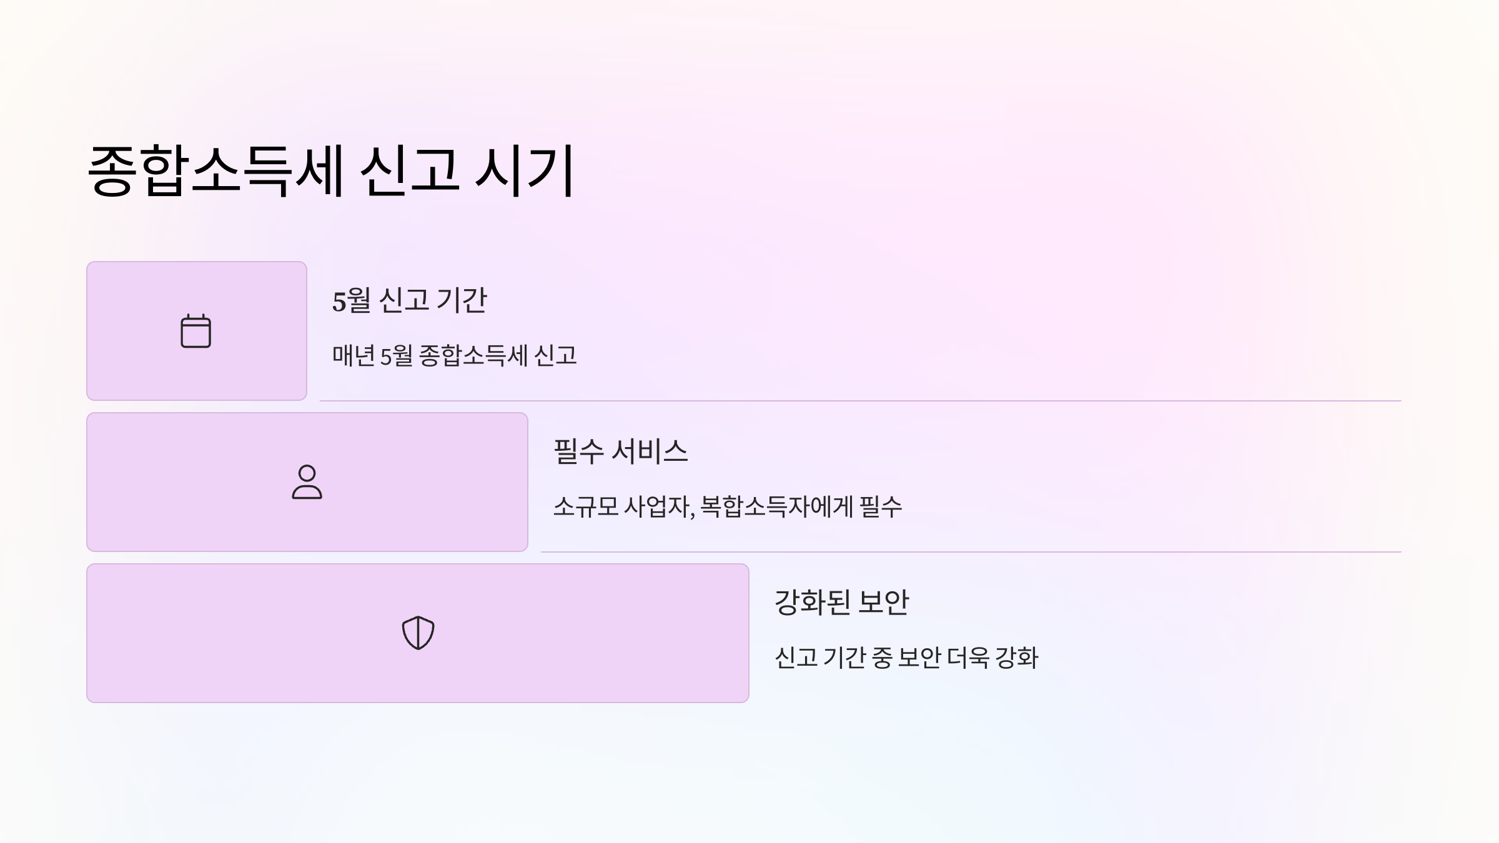Click the '소규모 사업자' phrase
This screenshot has height=843, width=1499.
tap(622, 506)
